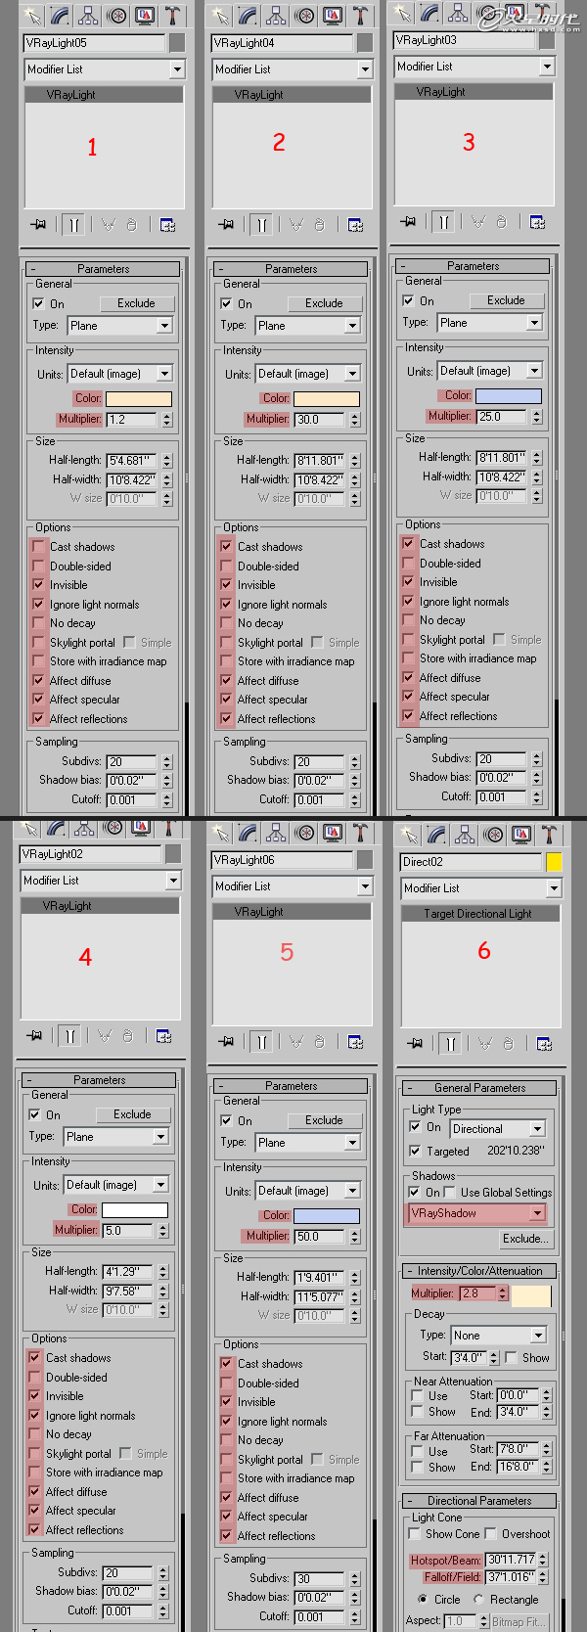
Task: Select Target Directional Light stack entry
Action: pyautogui.click(x=478, y=914)
